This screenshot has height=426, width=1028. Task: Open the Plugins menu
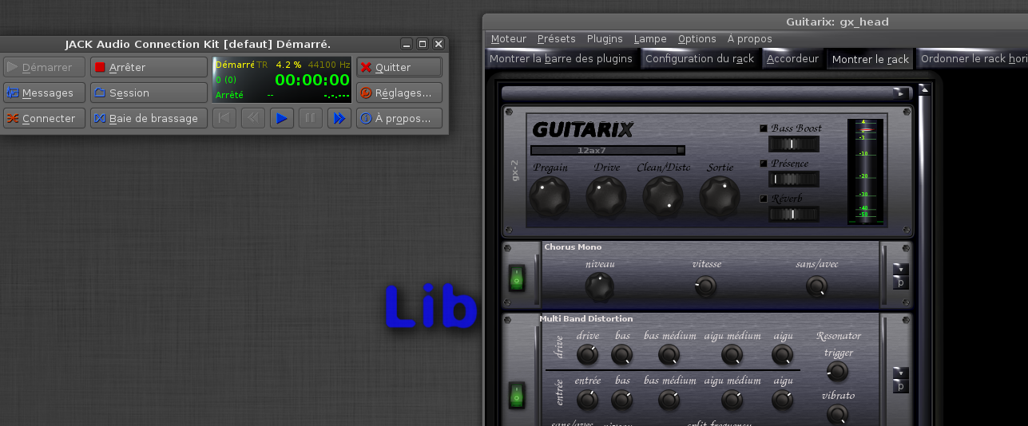[x=605, y=38]
